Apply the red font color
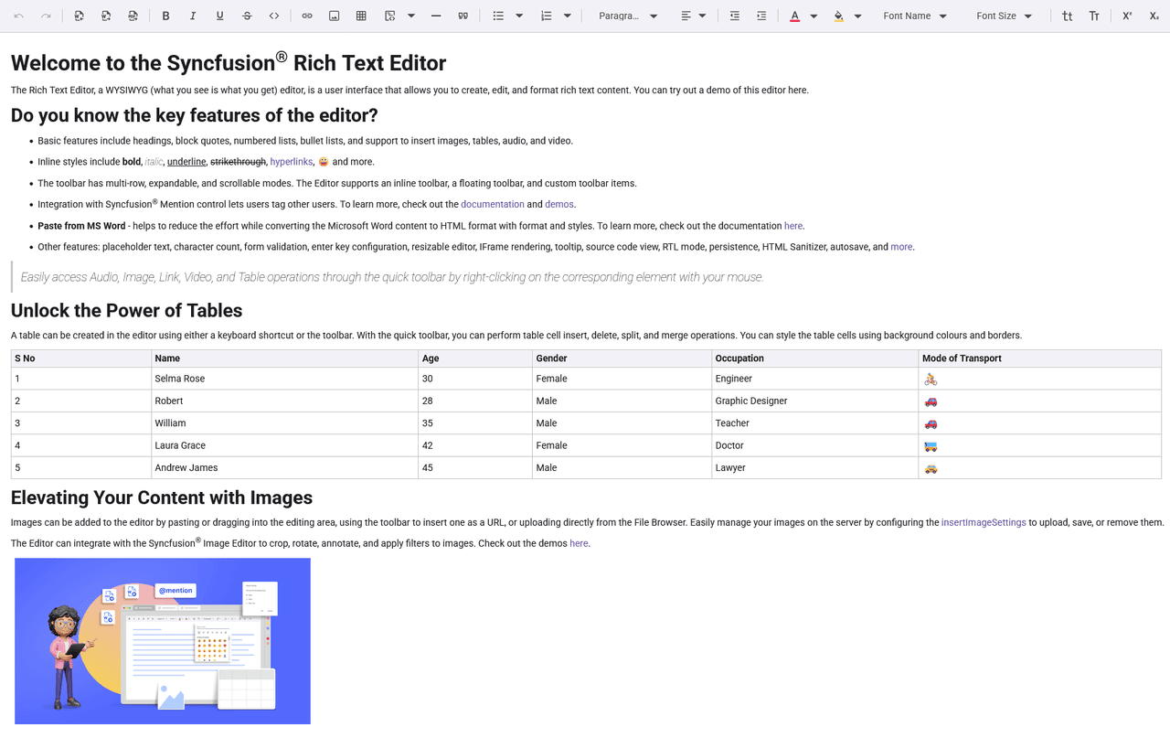1170x738 pixels. pos(794,16)
